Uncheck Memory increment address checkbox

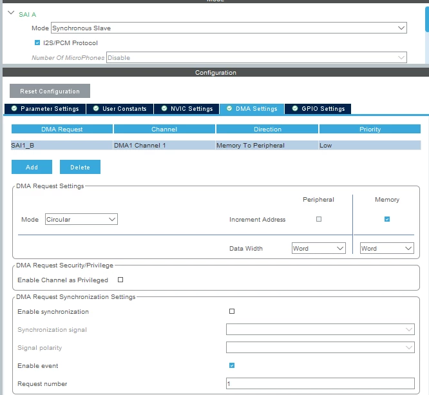[x=387, y=219]
